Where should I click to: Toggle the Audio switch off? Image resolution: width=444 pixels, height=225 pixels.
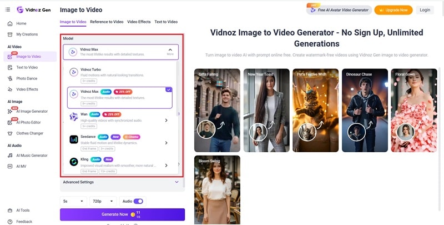[x=138, y=201]
